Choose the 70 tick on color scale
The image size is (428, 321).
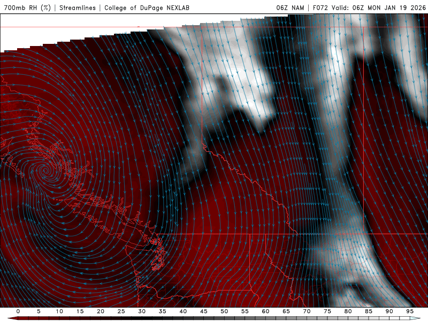pos(307,311)
